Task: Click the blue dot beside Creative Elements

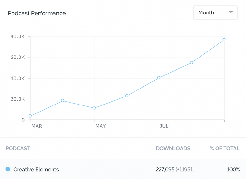Action: pos(8,169)
